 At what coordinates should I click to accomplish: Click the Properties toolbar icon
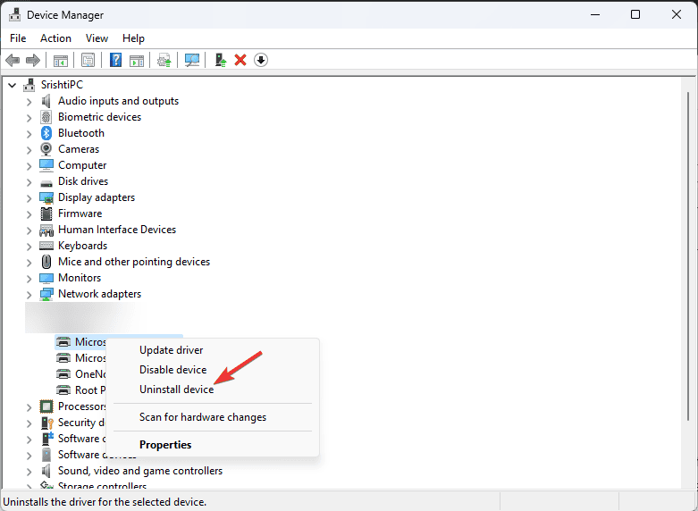[x=88, y=60]
